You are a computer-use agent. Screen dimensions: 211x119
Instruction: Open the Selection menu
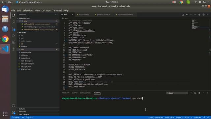pyautogui.click(x=28, y=10)
